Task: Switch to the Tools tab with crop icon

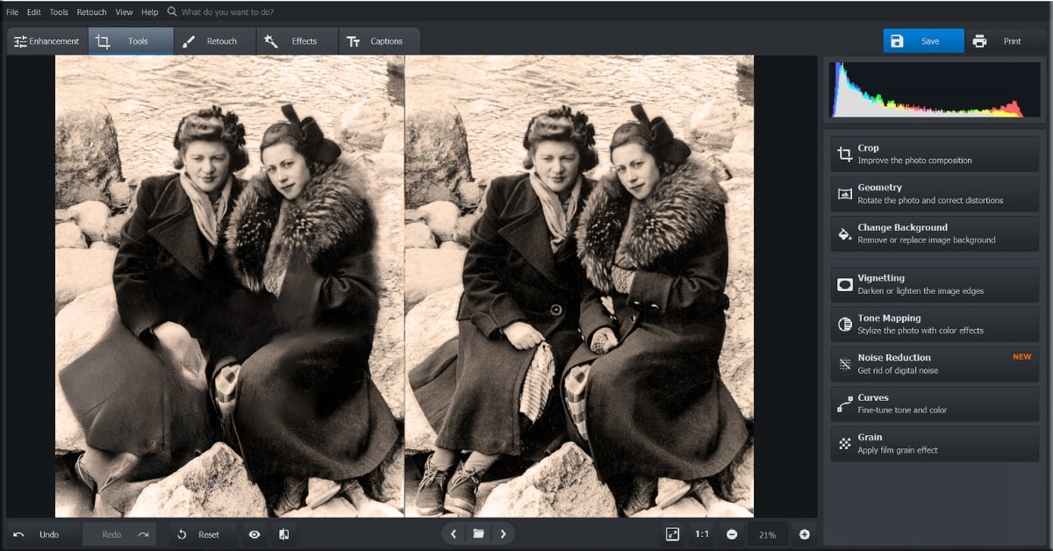Action: pos(131,41)
